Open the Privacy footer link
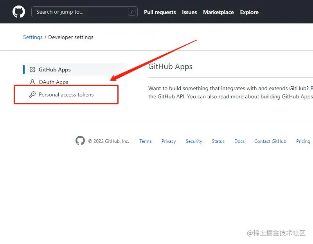The image size is (313, 244). click(169, 141)
